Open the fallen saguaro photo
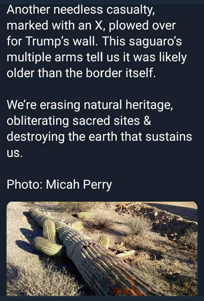The image size is (204, 301). click(x=102, y=248)
